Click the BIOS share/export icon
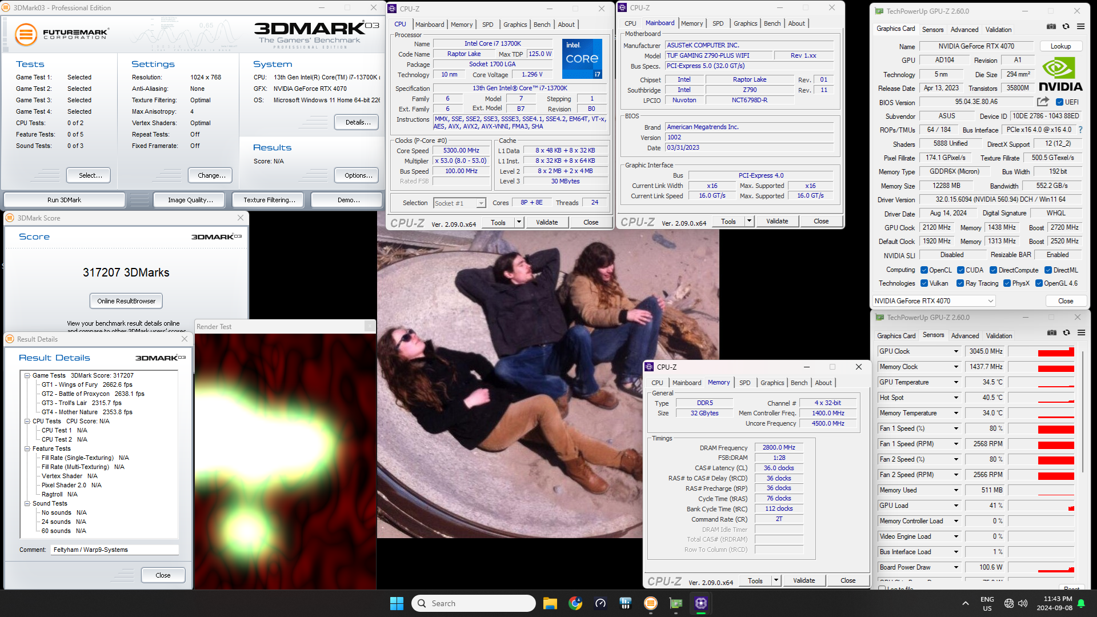This screenshot has width=1097, height=617. 1043,102
